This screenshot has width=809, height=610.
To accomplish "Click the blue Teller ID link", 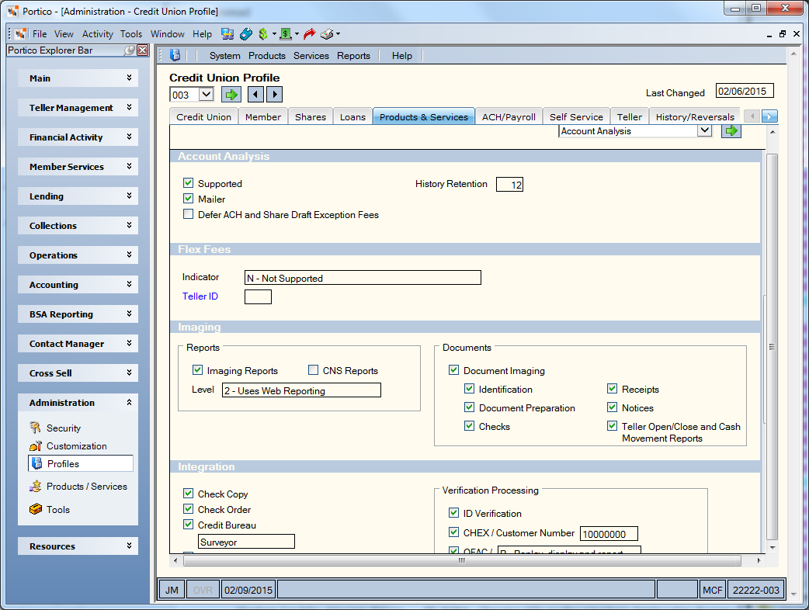I will click(x=200, y=296).
